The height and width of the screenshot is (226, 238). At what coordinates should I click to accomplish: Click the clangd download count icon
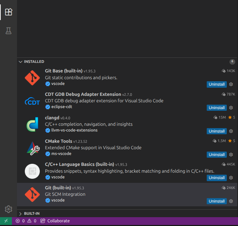(x=215, y=117)
